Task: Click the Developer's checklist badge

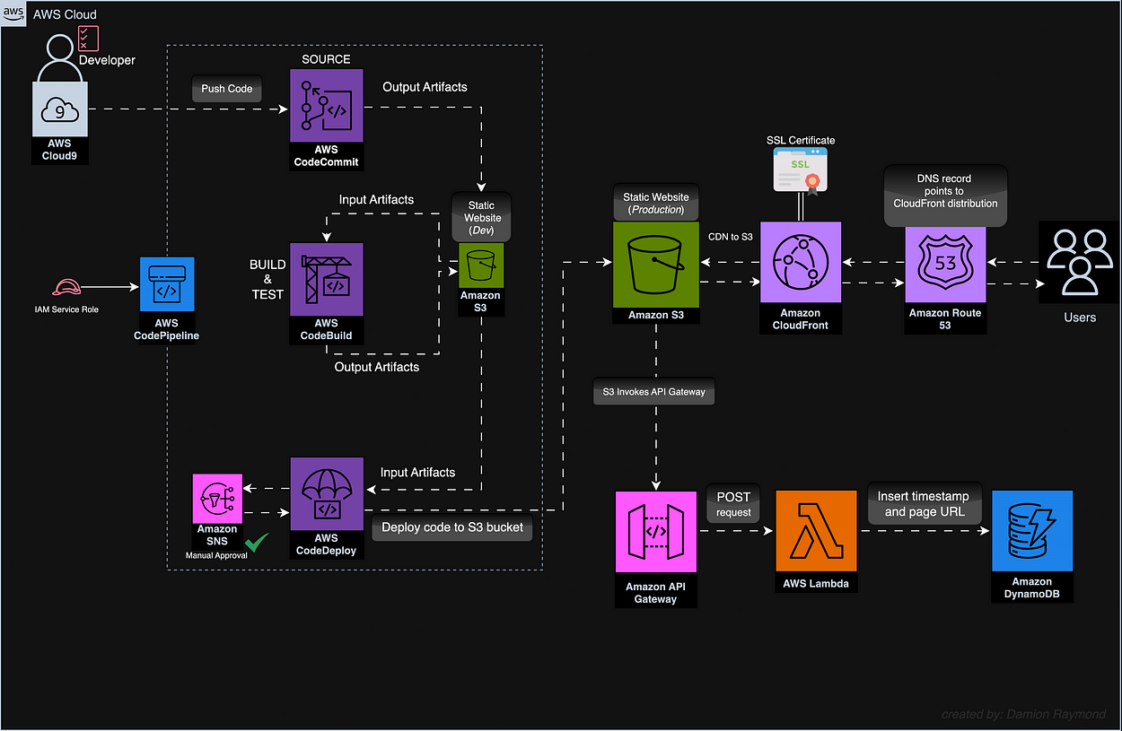Action: click(88, 39)
